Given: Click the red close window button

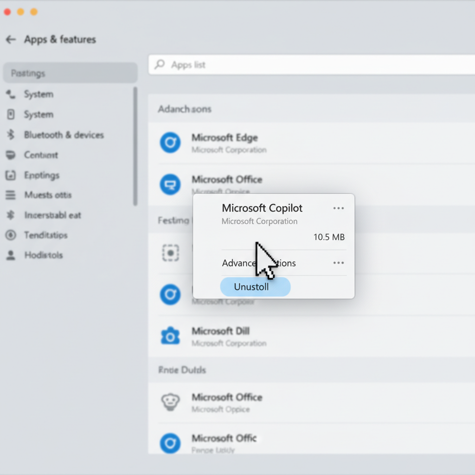Looking at the screenshot, I should coord(7,12).
